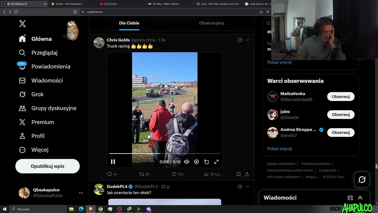Image resolution: width=378 pixels, height=213 pixels.
Task: Mute the video with the speaker icon
Action: tap(187, 162)
